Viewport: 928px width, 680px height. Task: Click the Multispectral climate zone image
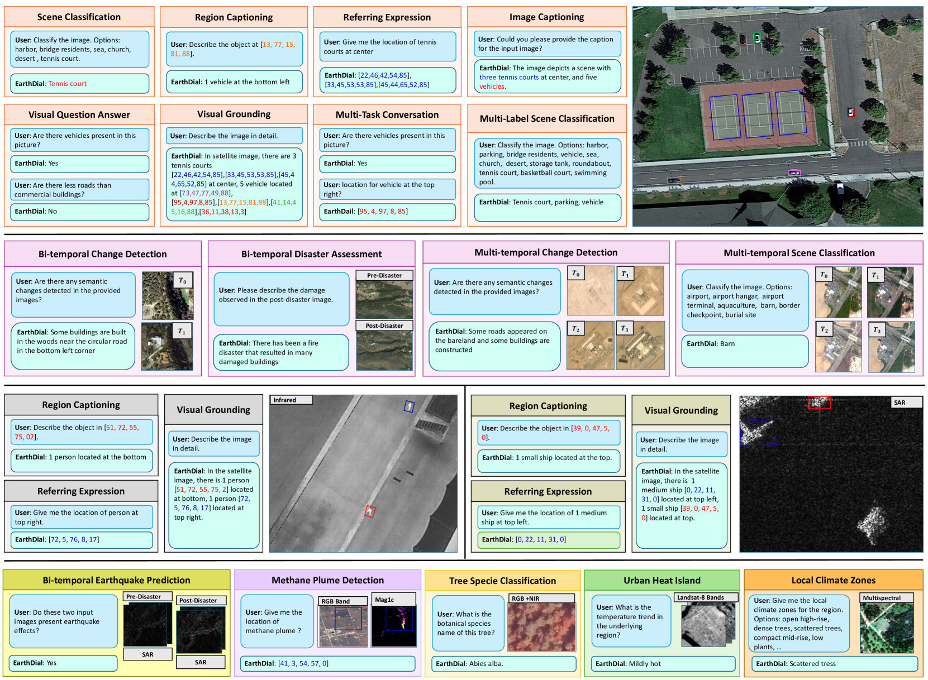click(x=887, y=628)
